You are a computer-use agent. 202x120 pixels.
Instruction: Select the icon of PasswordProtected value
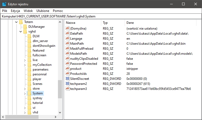[x=68, y=64]
